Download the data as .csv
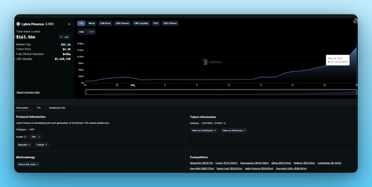Image resolution: width=372 pixels, height=187 pixels. coord(64,37)
